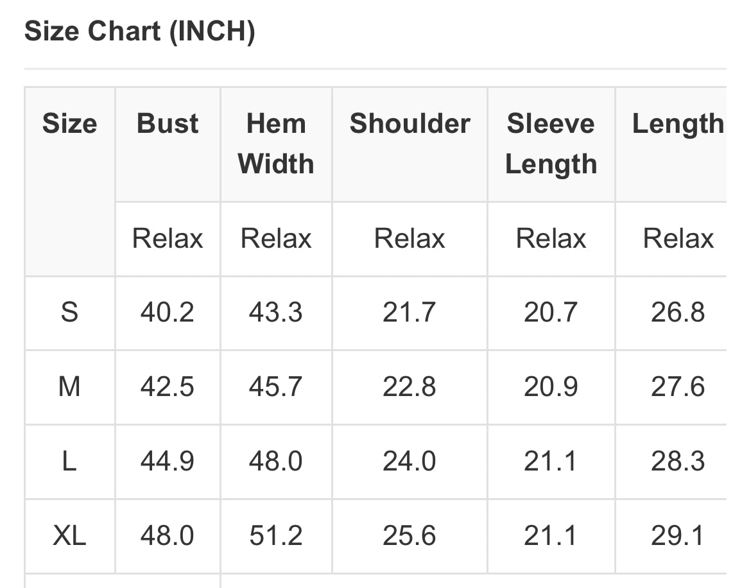Select the Size column header

pyautogui.click(x=70, y=123)
